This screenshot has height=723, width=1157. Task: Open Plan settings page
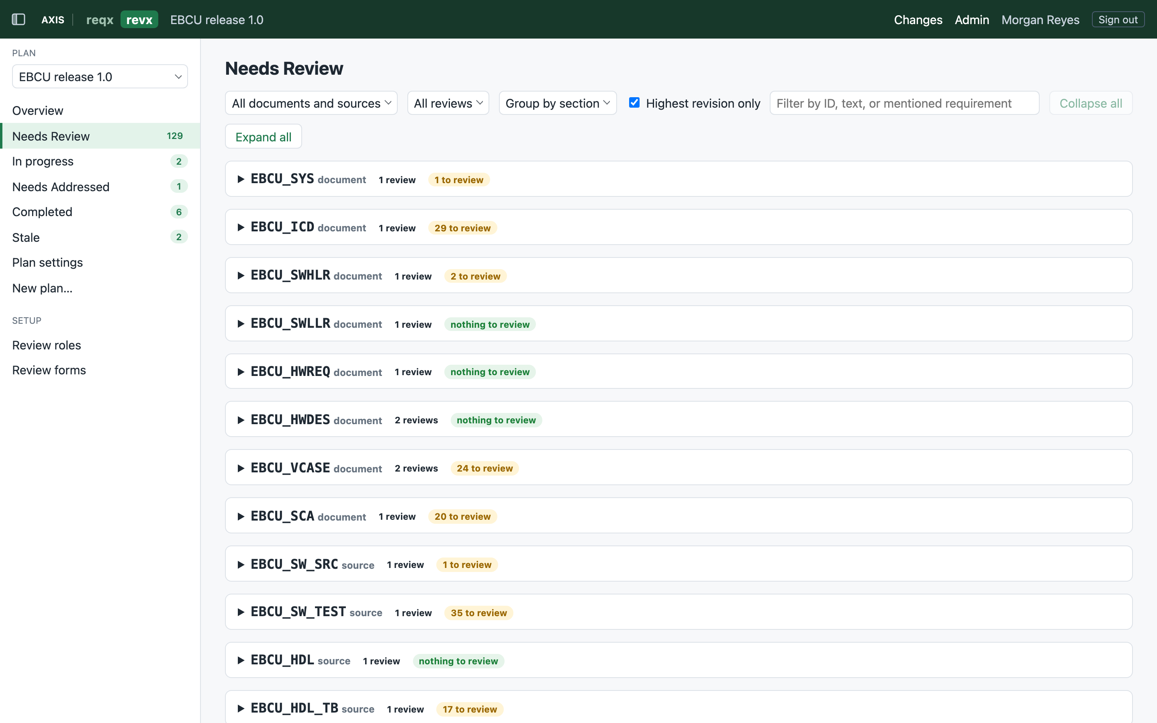click(x=100, y=263)
